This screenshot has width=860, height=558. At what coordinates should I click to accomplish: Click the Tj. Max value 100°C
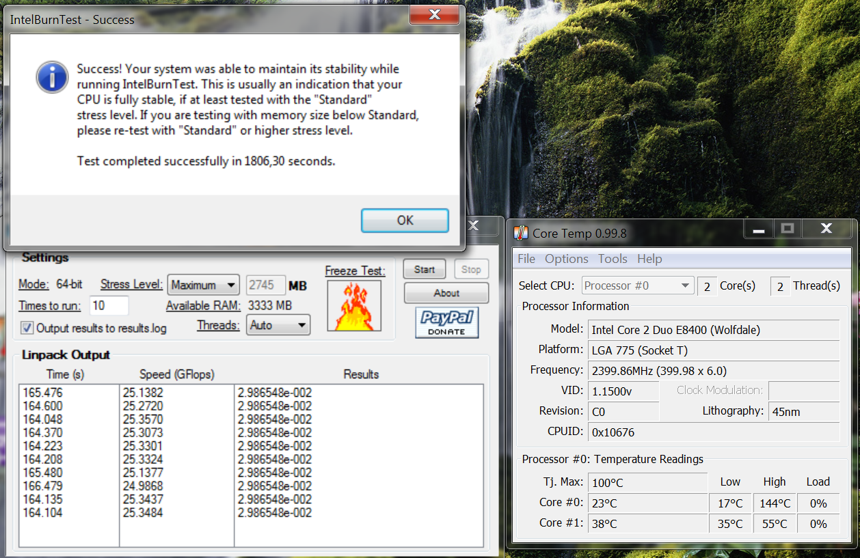click(648, 483)
